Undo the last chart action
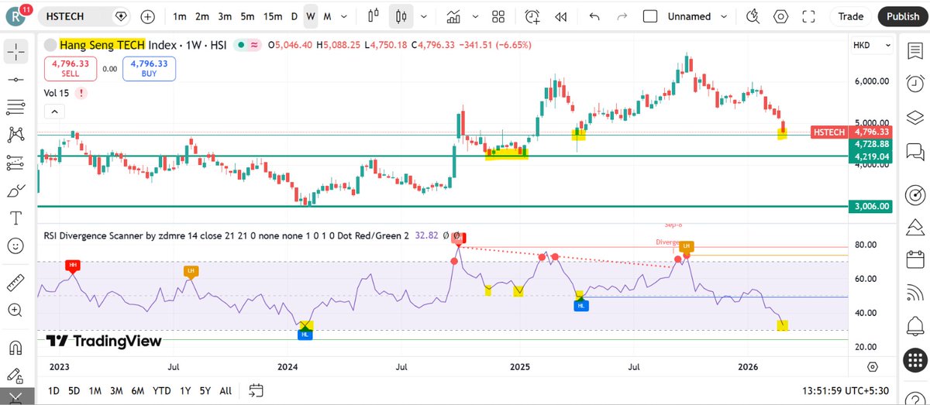This screenshot has height=405, width=930. [x=594, y=16]
